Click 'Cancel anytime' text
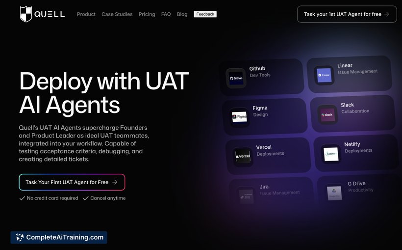Screen dimensions: 402x250 point(108,198)
